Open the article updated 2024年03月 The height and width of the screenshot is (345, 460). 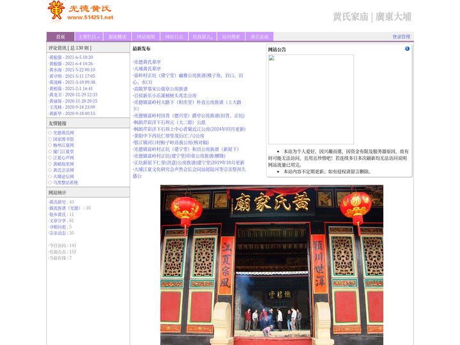click(x=190, y=129)
